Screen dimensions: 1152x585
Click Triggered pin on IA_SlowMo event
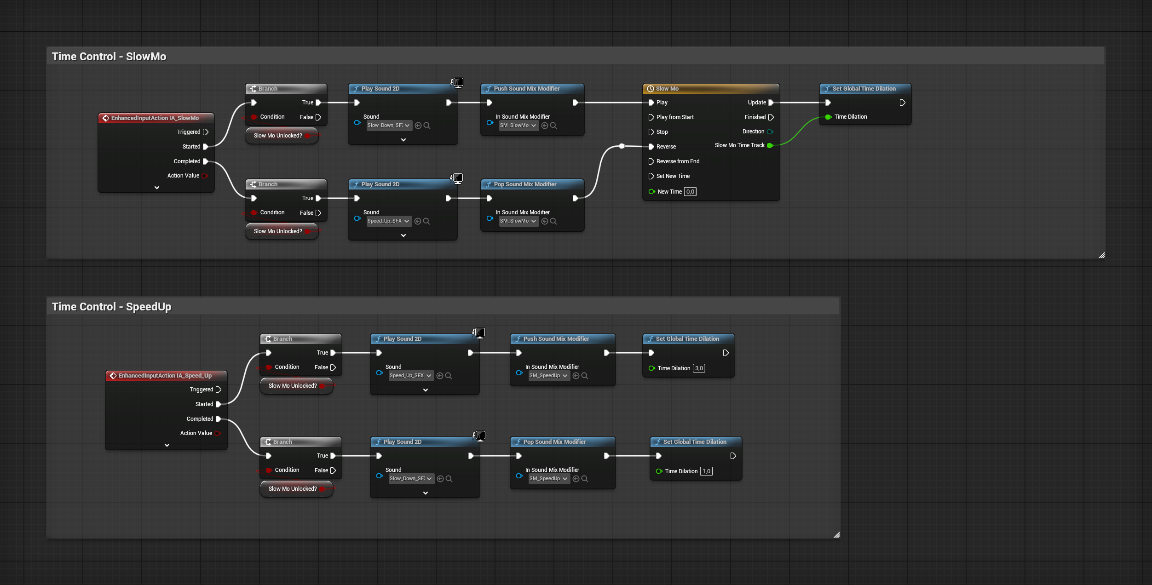point(206,132)
